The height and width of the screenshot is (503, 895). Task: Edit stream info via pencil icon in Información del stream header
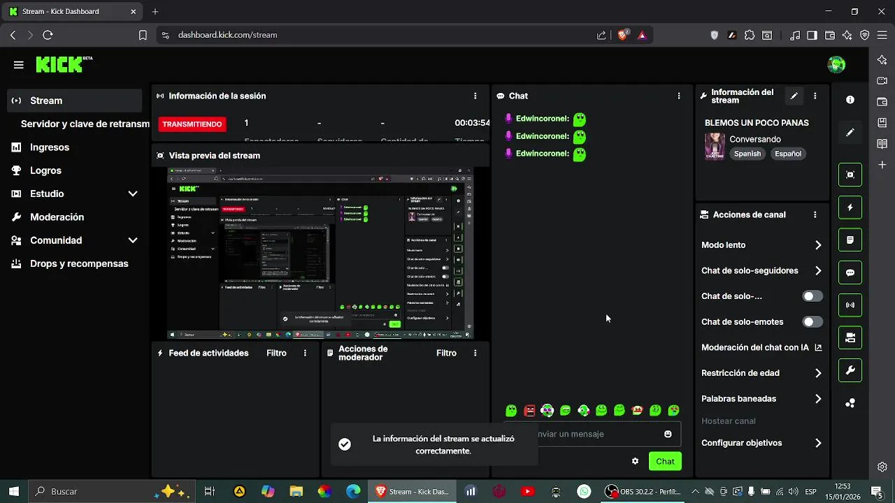click(x=794, y=96)
